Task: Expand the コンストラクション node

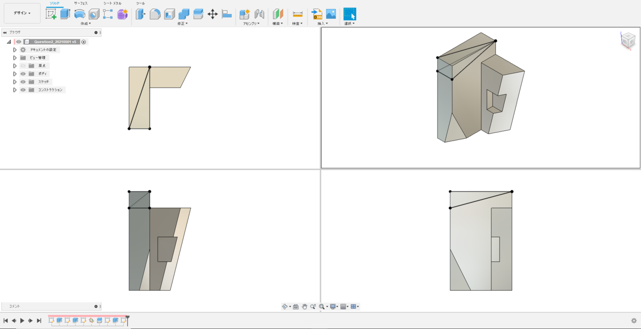Action: [15, 90]
